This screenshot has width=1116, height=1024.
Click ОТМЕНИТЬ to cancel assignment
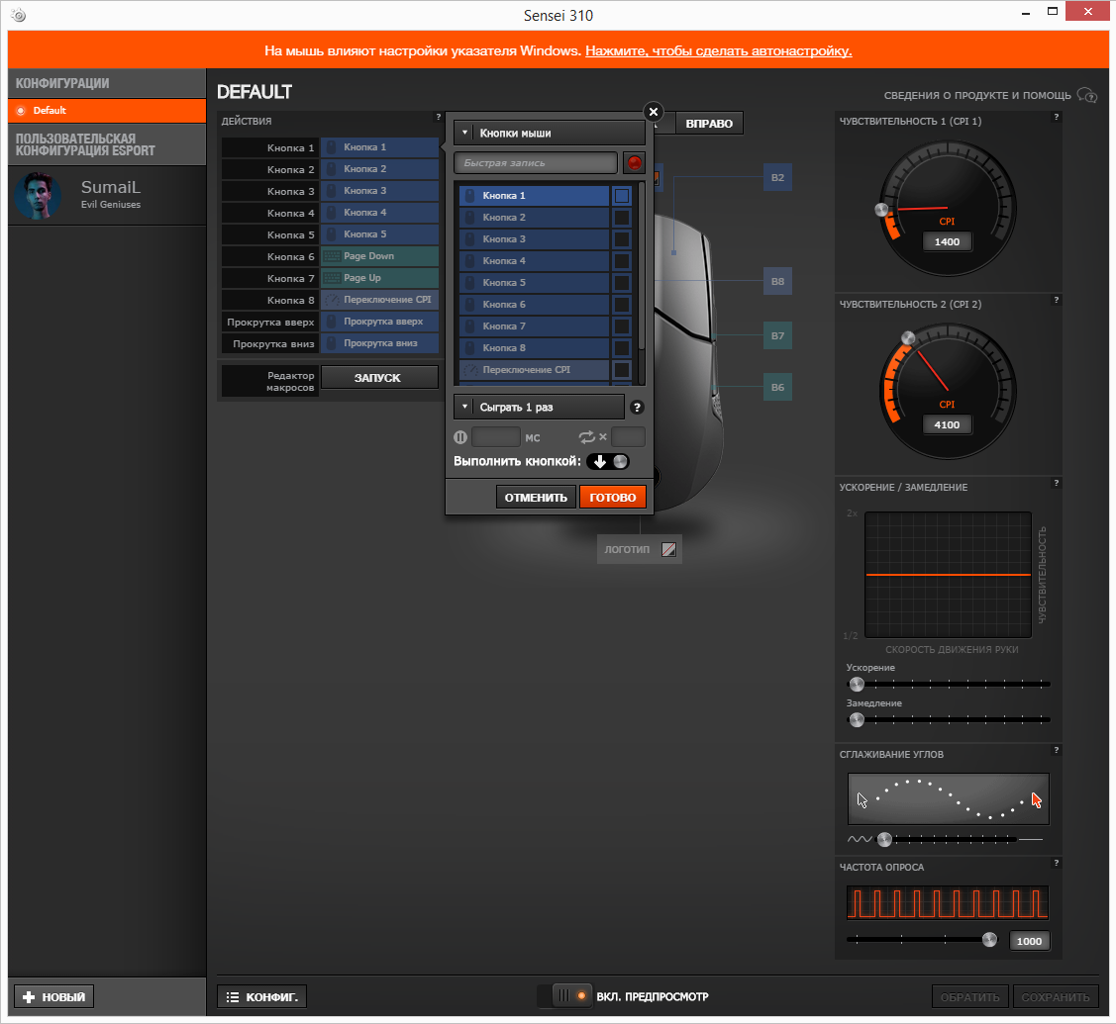coord(536,497)
